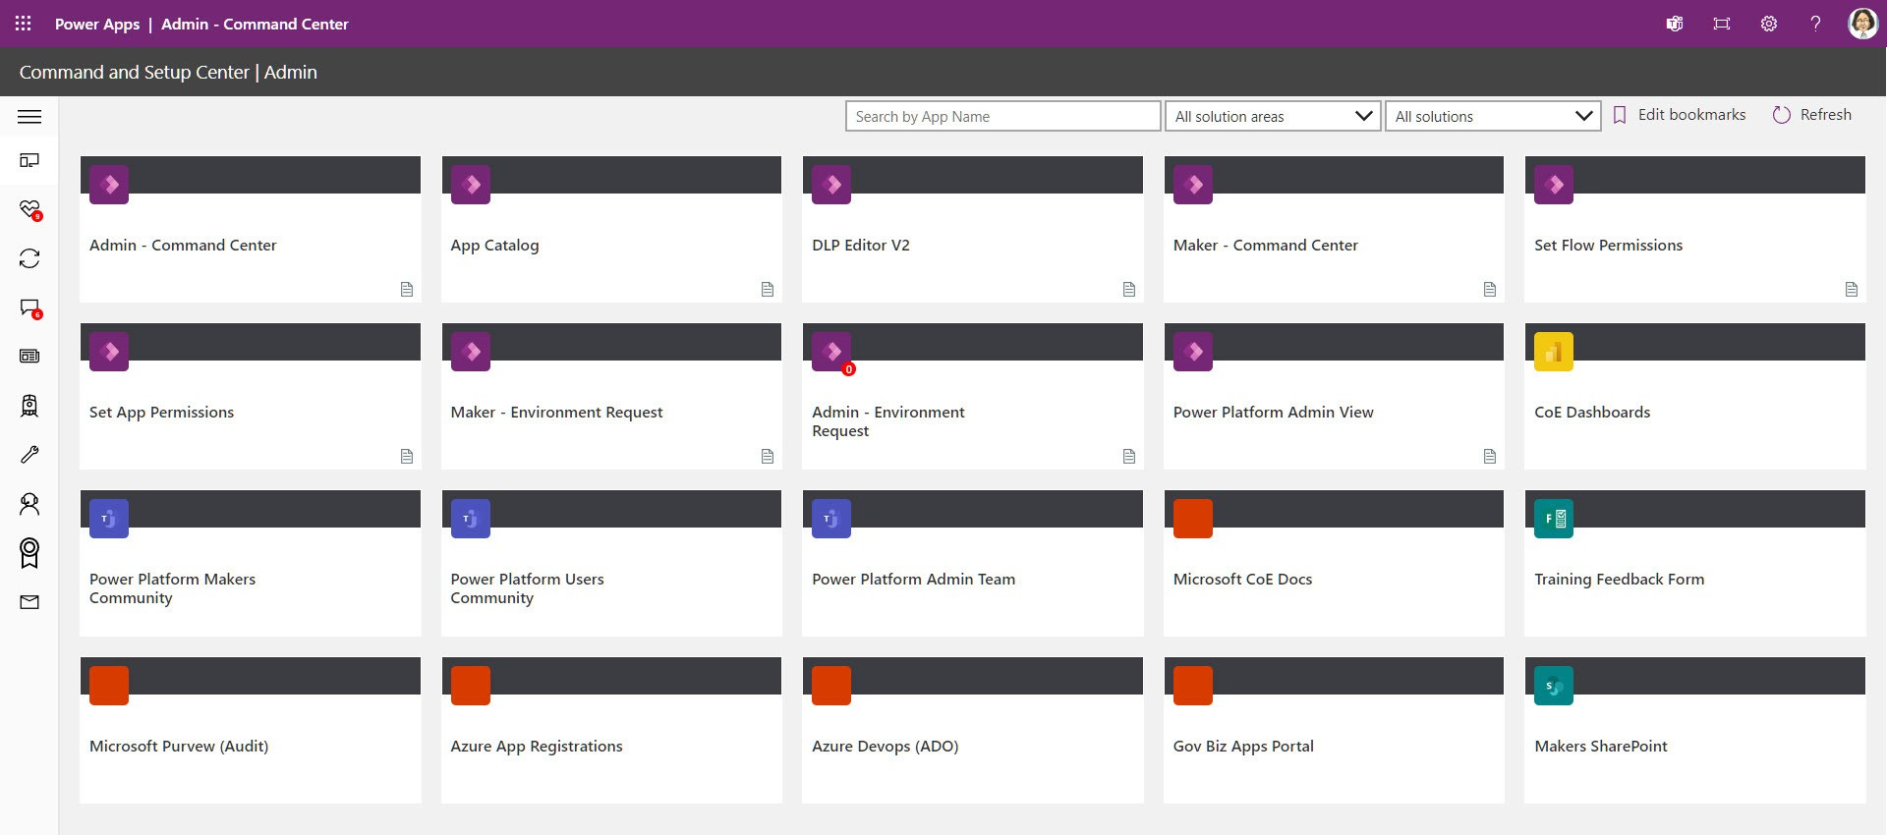The image size is (1887, 835).
Task: Open the help question mark
Action: (x=1815, y=24)
